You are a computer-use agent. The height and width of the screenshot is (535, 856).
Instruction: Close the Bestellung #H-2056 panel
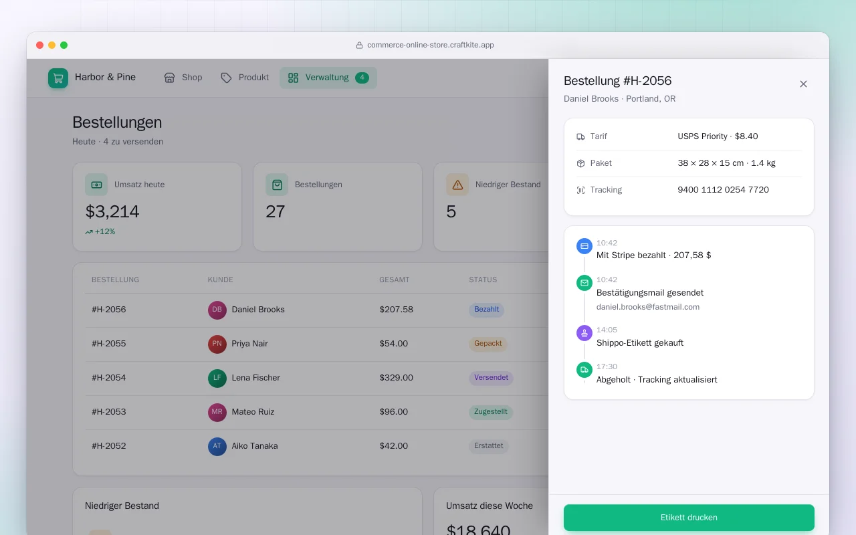[x=804, y=84]
